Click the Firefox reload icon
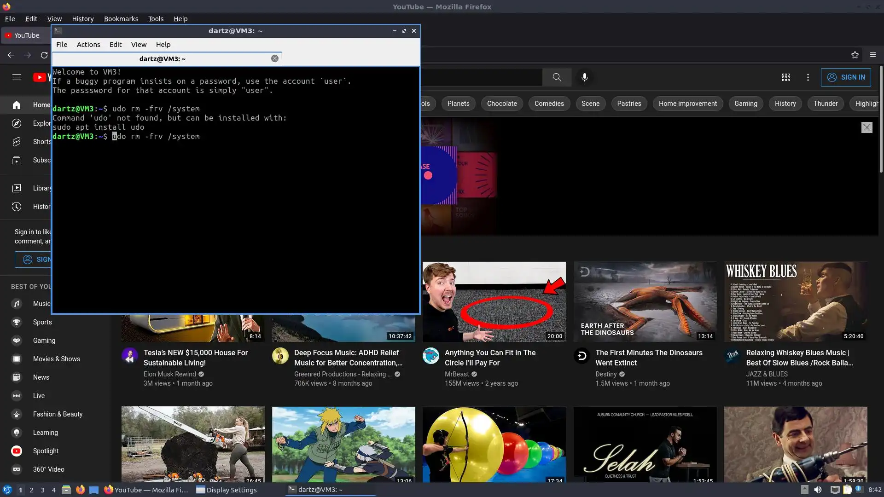The width and height of the screenshot is (884, 497). [x=44, y=55]
